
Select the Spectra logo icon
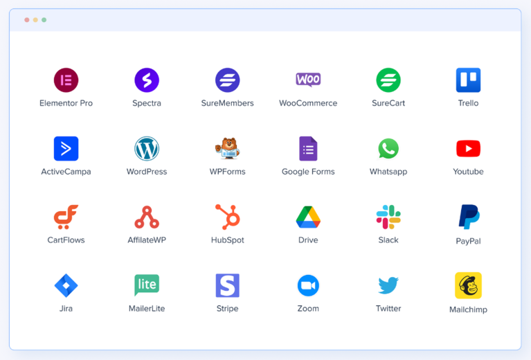147,80
